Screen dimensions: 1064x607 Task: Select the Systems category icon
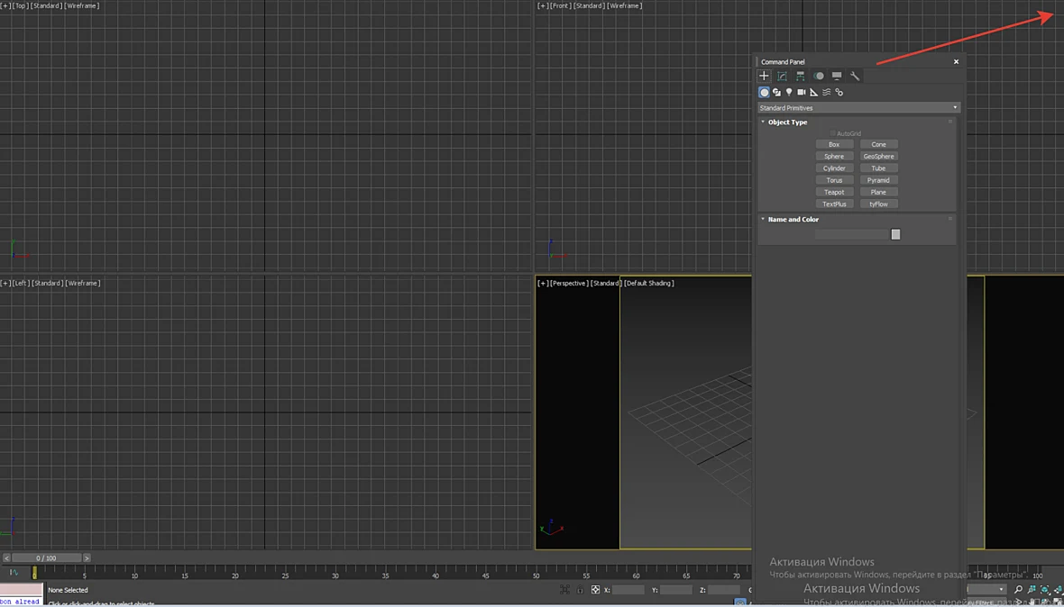pyautogui.click(x=839, y=92)
